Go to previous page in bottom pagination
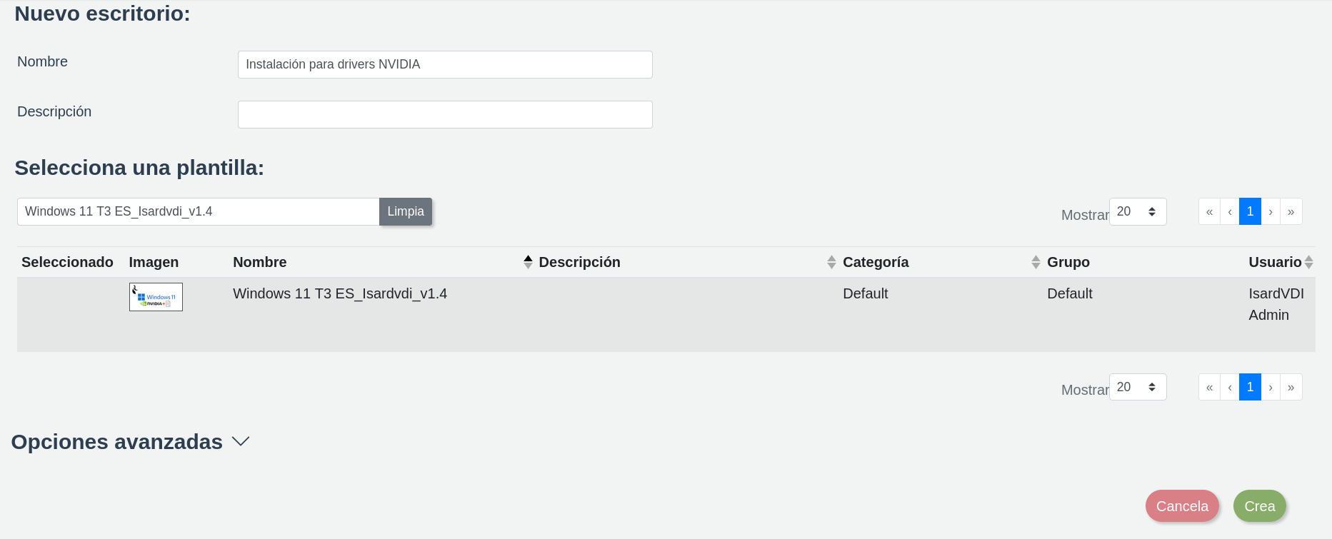Screen dimensions: 1332x539 [1230, 388]
